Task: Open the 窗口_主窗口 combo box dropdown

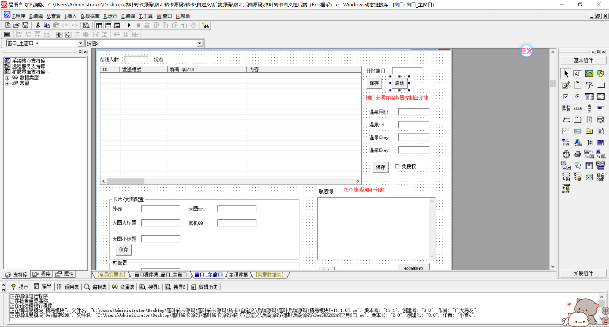Action: pos(81,43)
